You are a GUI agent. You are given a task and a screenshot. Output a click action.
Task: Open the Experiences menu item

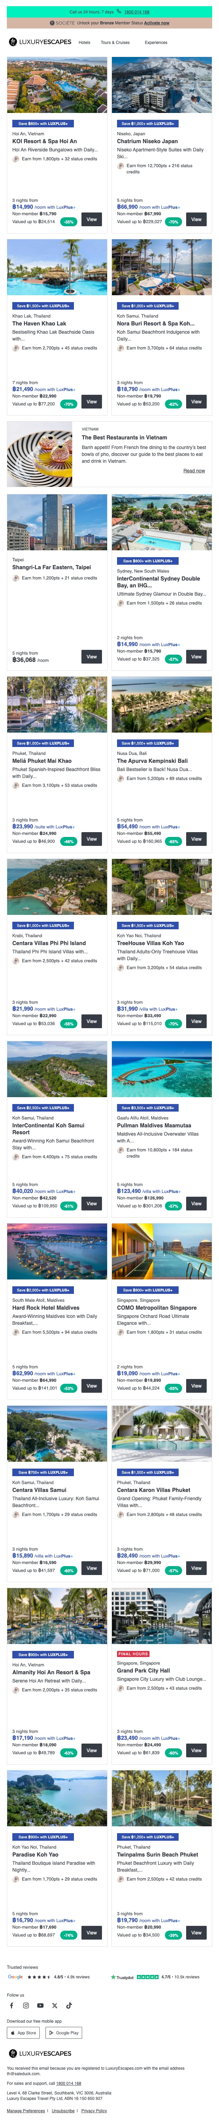[156, 42]
